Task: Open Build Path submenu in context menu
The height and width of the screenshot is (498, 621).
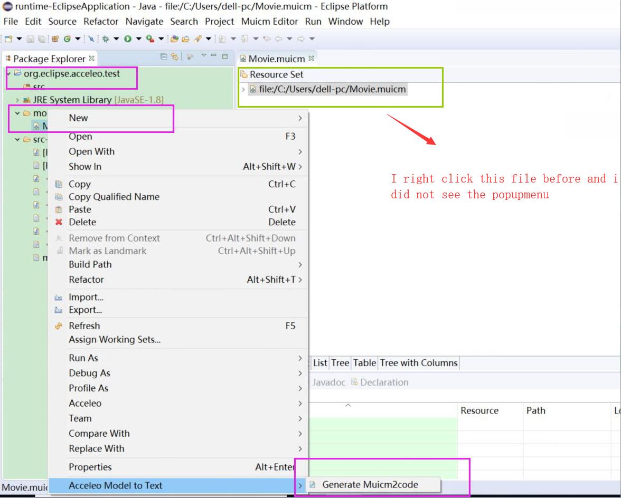Action: (x=178, y=264)
